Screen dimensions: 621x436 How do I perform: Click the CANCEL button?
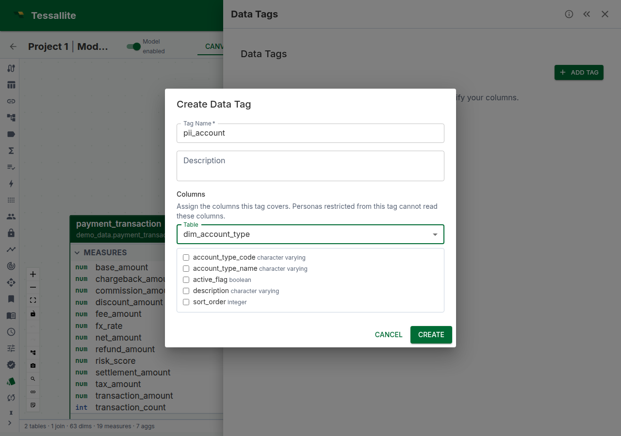pyautogui.click(x=389, y=335)
